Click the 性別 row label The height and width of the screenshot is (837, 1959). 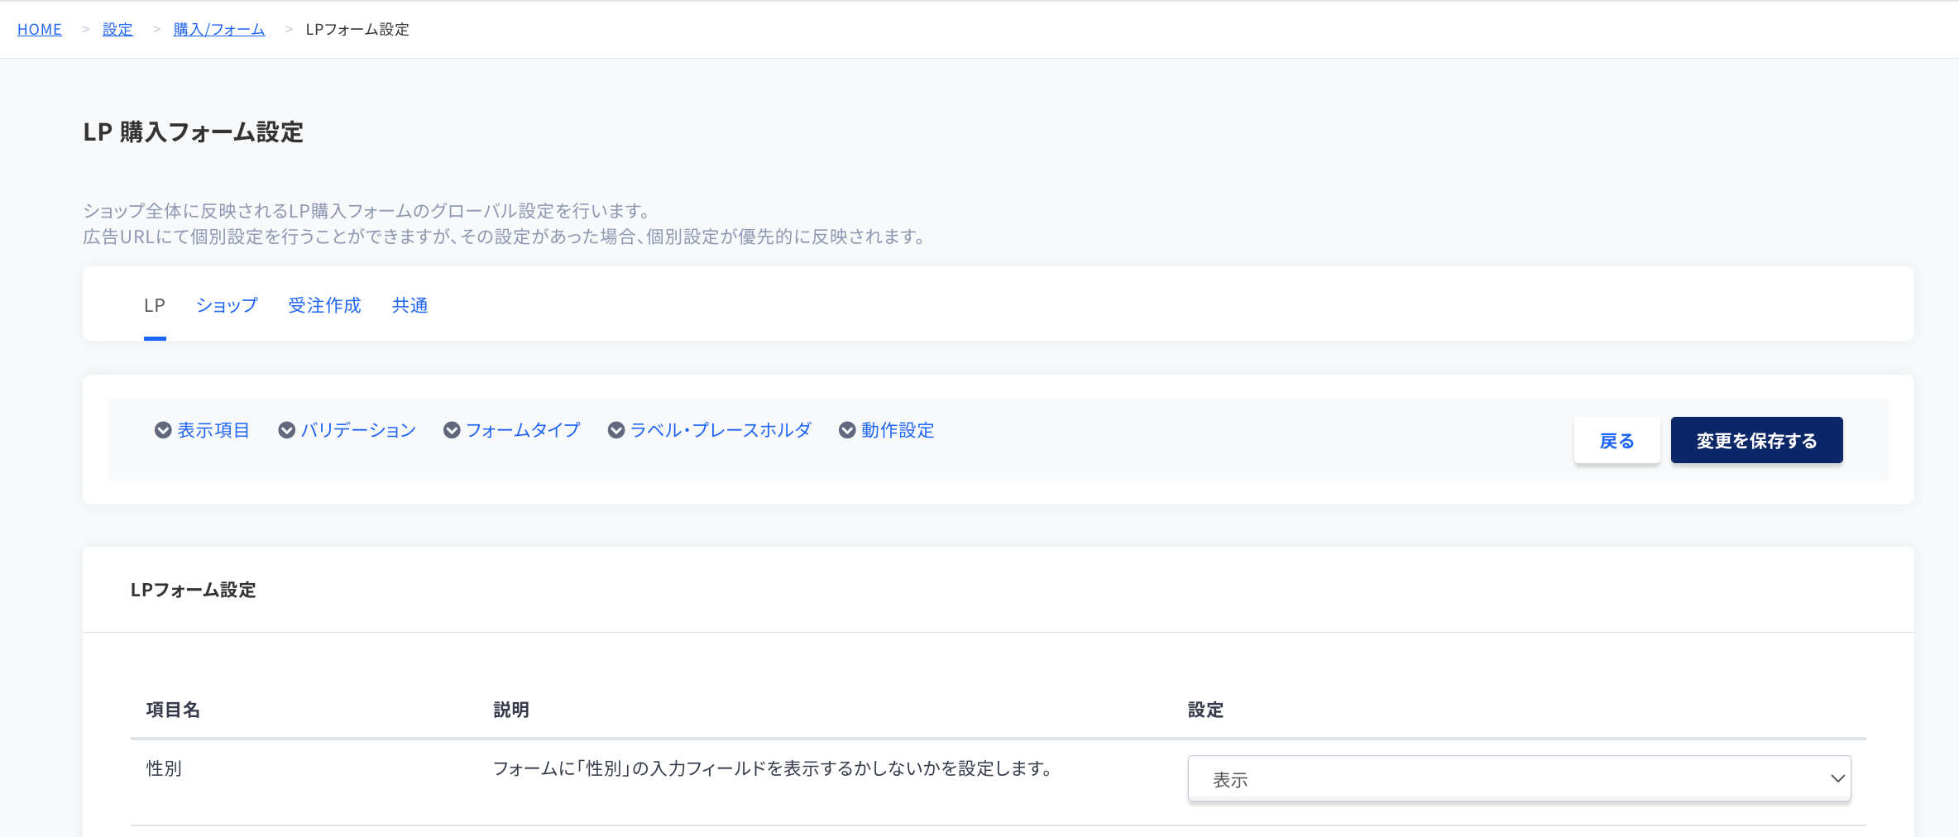point(164,768)
